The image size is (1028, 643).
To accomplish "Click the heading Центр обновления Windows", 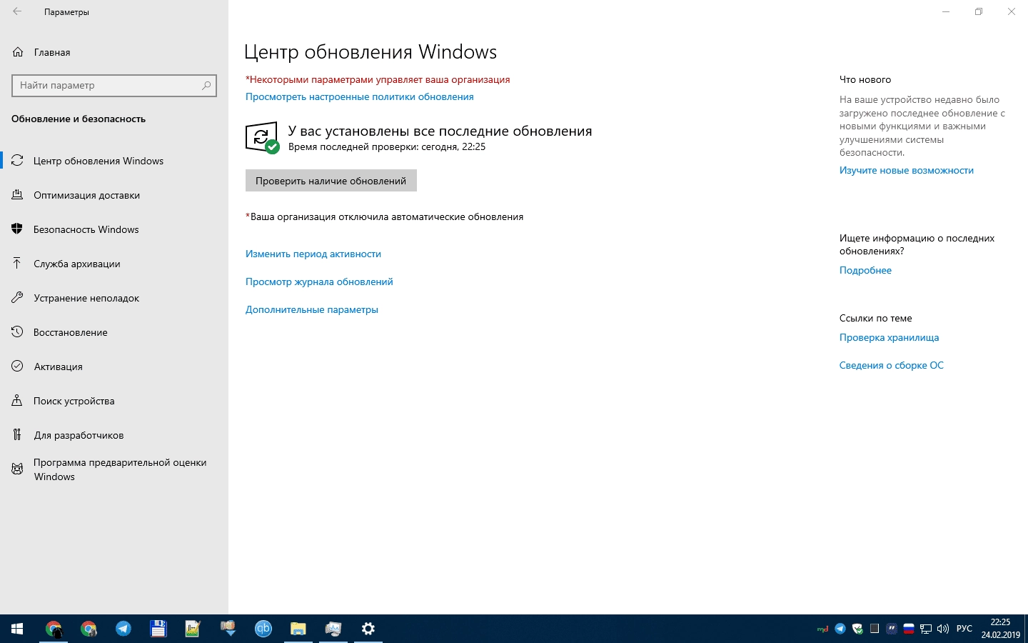I will (x=370, y=52).
